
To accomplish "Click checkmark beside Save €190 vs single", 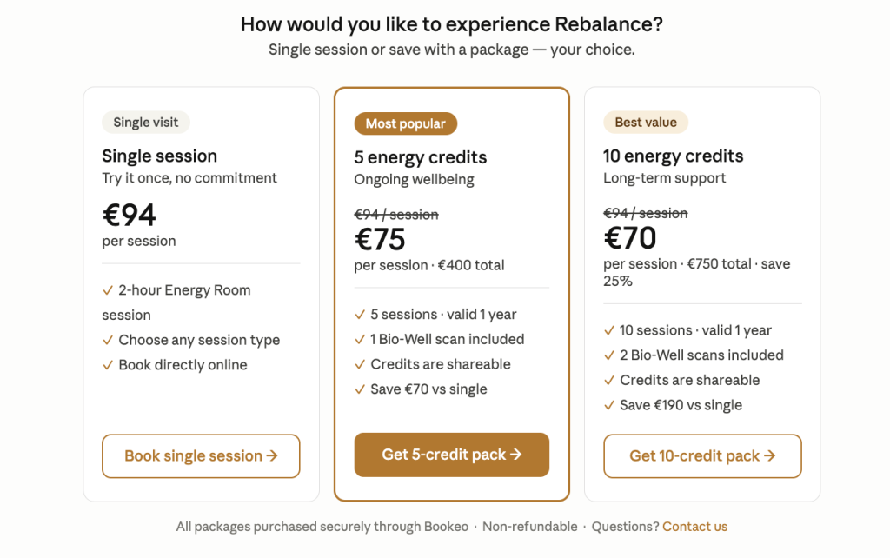I will [609, 405].
